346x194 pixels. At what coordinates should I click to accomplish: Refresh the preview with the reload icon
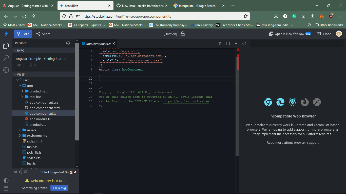(x=244, y=43)
